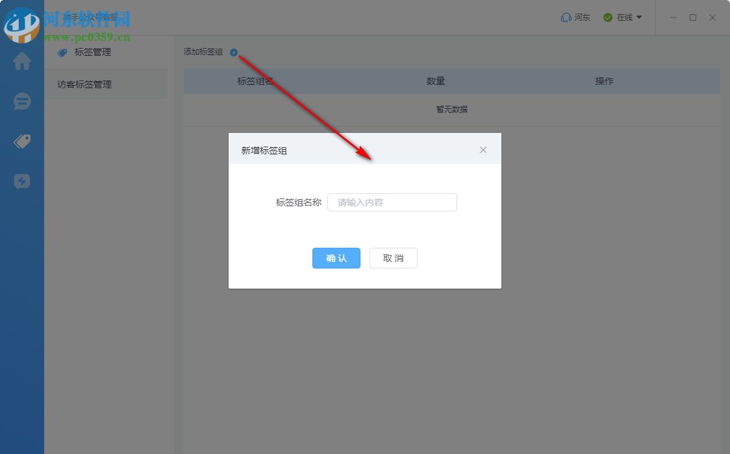Cancel via the 取消 button

click(x=393, y=258)
